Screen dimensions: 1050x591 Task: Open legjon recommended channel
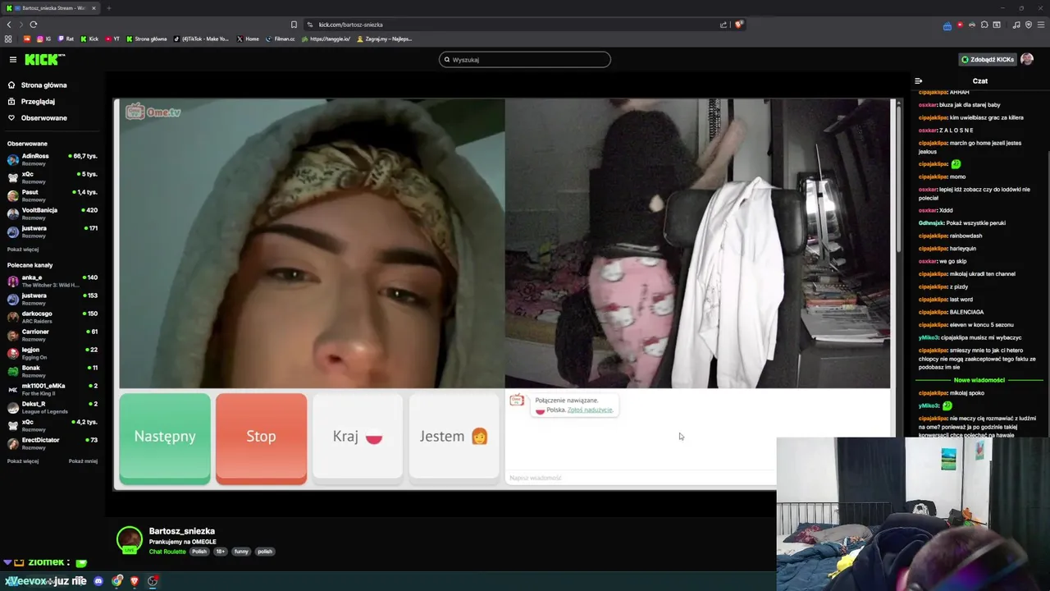pos(52,352)
